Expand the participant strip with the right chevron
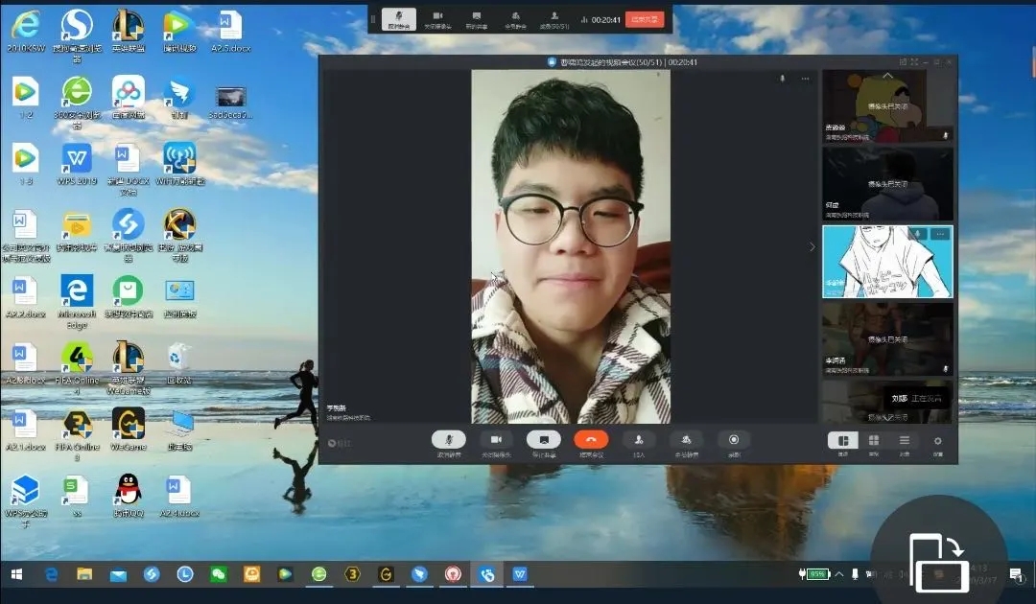This screenshot has height=604, width=1036. [x=812, y=247]
